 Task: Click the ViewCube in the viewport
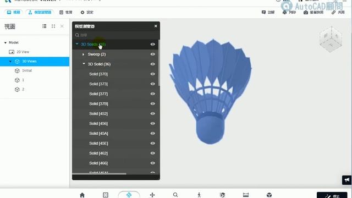(x=331, y=39)
